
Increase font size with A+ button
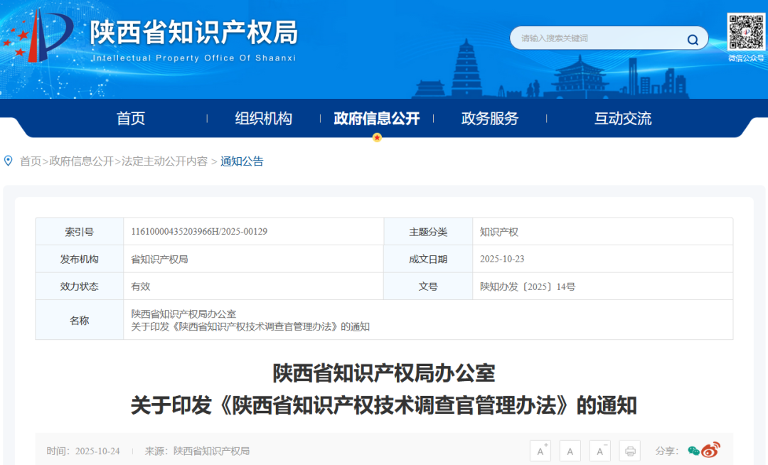click(540, 451)
